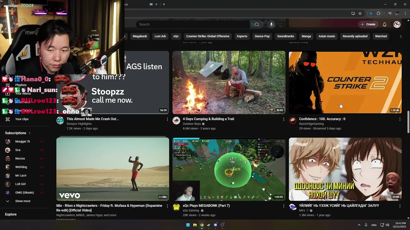This screenshot has height=230, width=410.
Task: Select the Dance-Pop filter chip
Action: (262, 36)
